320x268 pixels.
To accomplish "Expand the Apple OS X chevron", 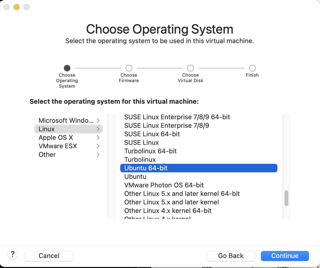I will [x=98, y=138].
